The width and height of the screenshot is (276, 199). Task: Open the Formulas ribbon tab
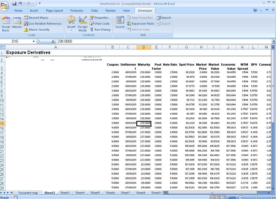click(x=77, y=11)
